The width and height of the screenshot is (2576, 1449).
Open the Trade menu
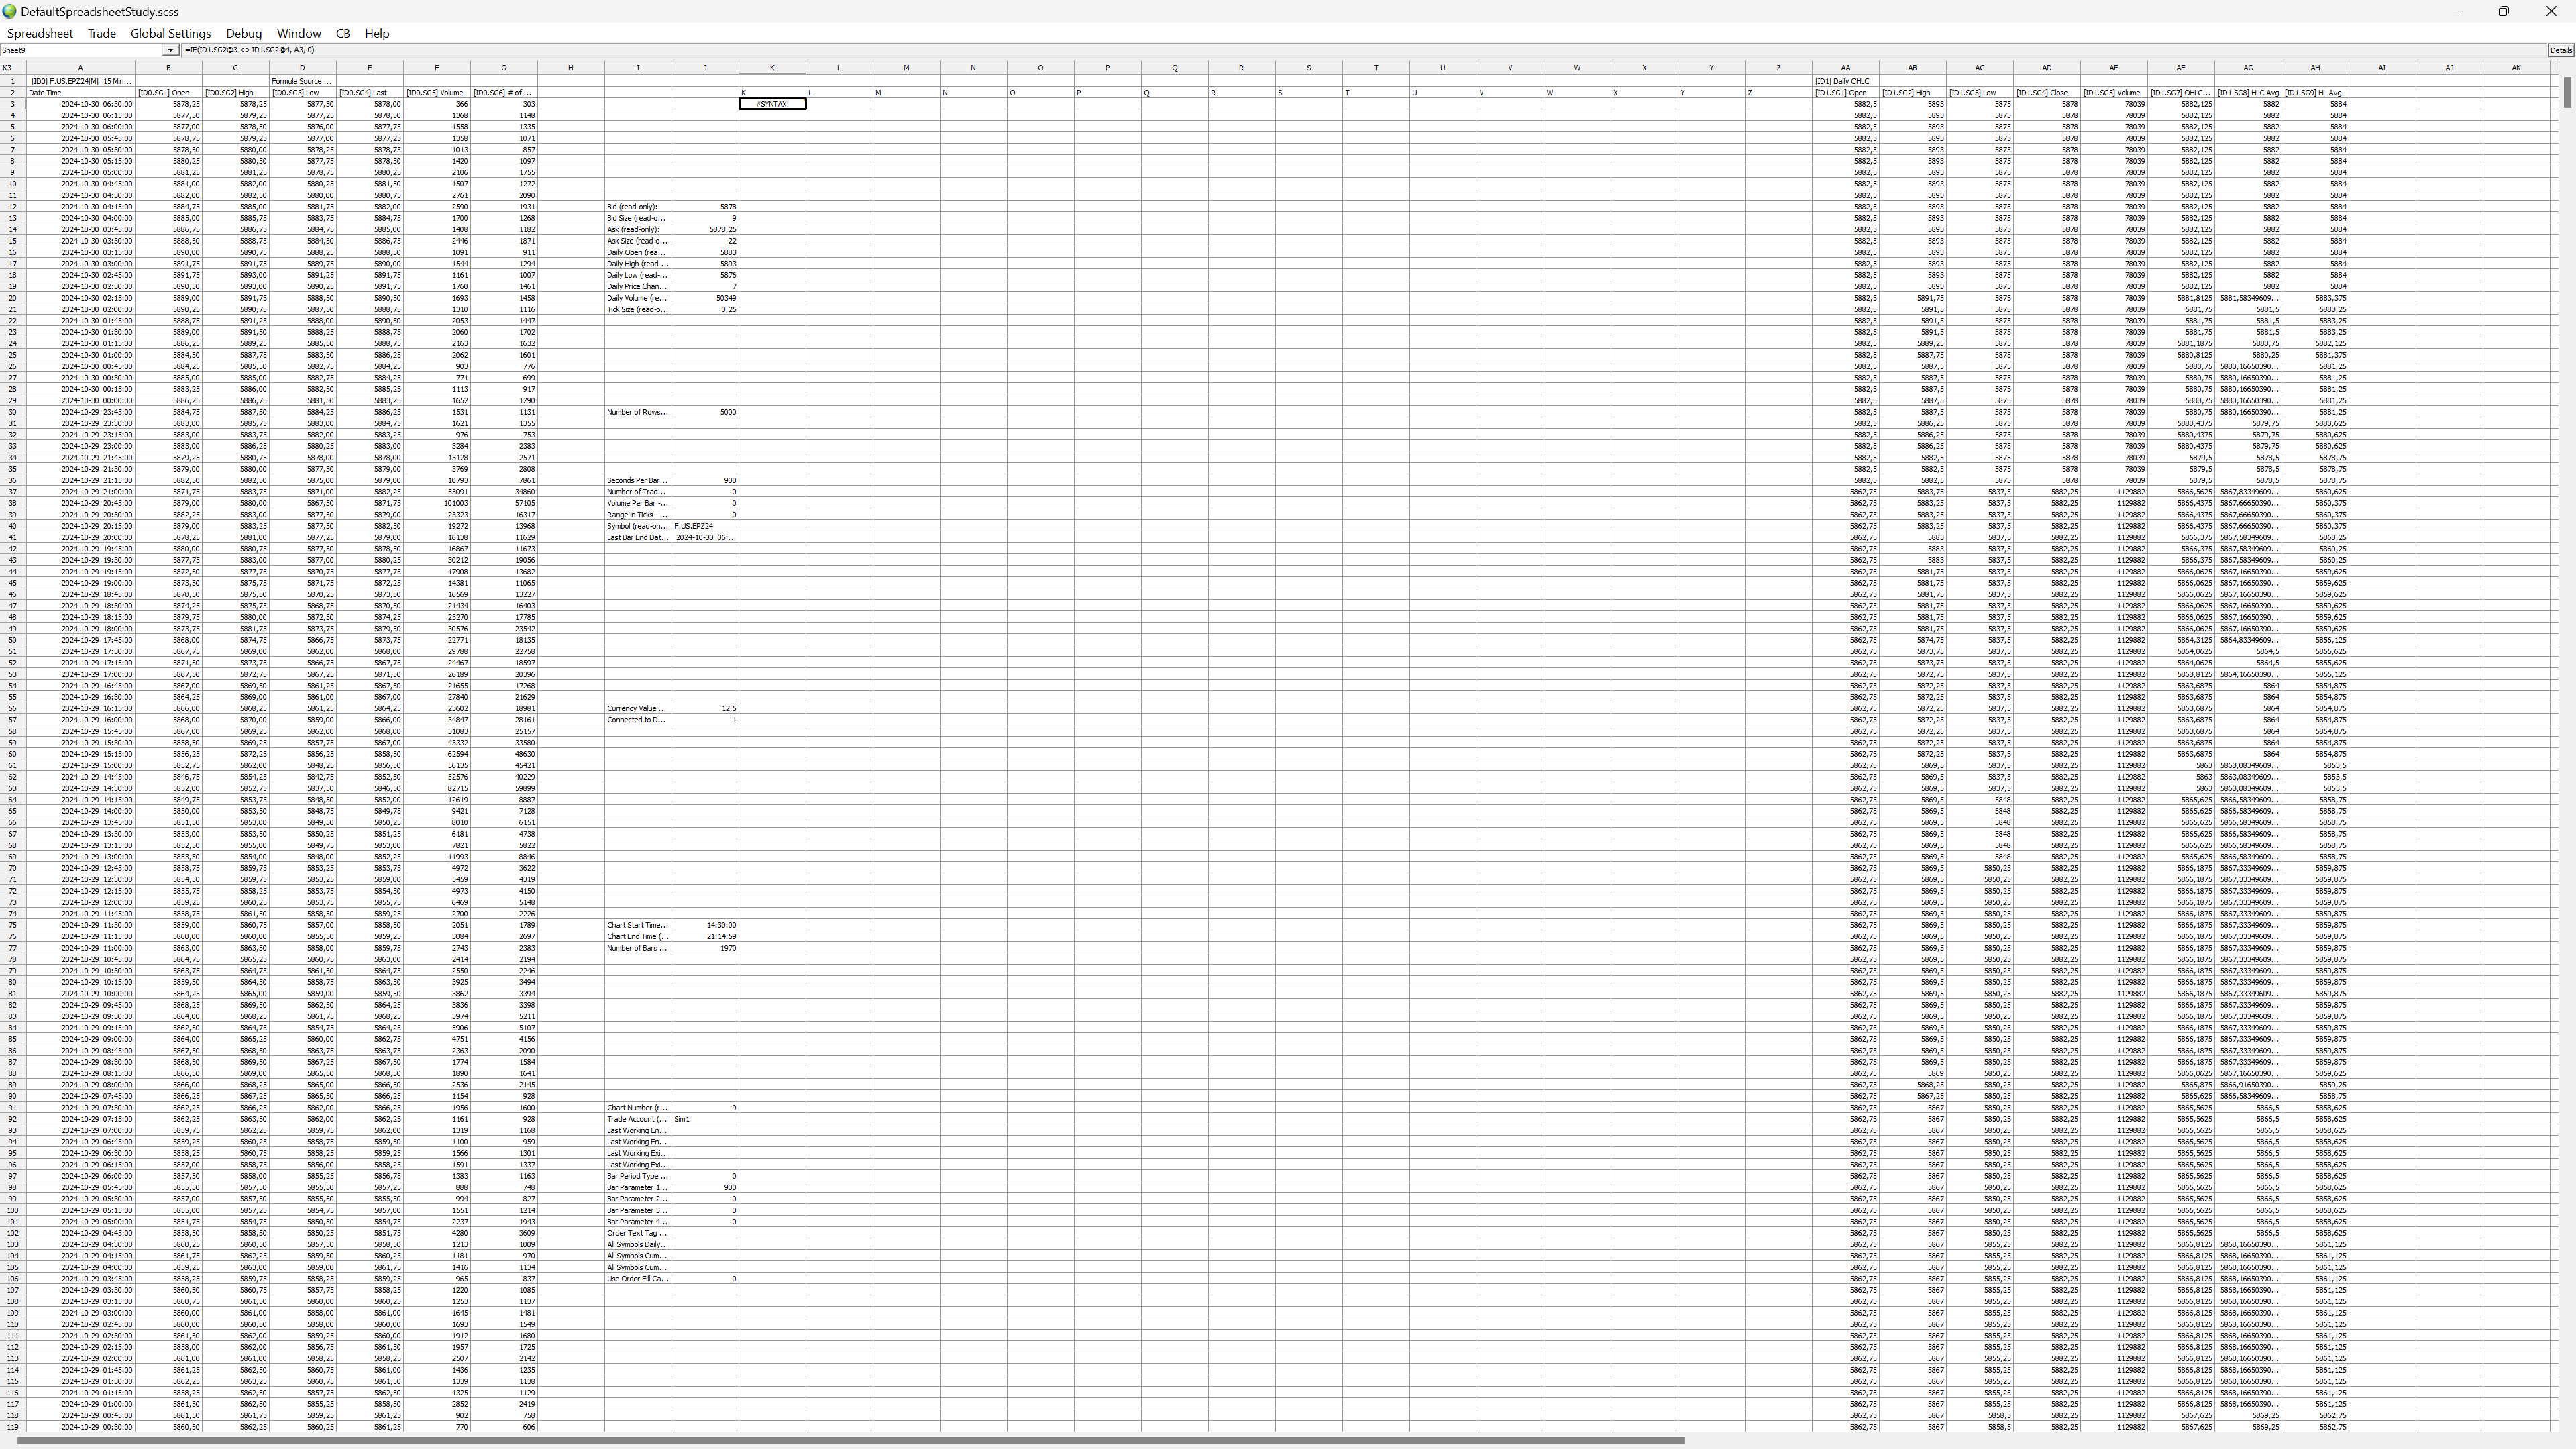(101, 33)
